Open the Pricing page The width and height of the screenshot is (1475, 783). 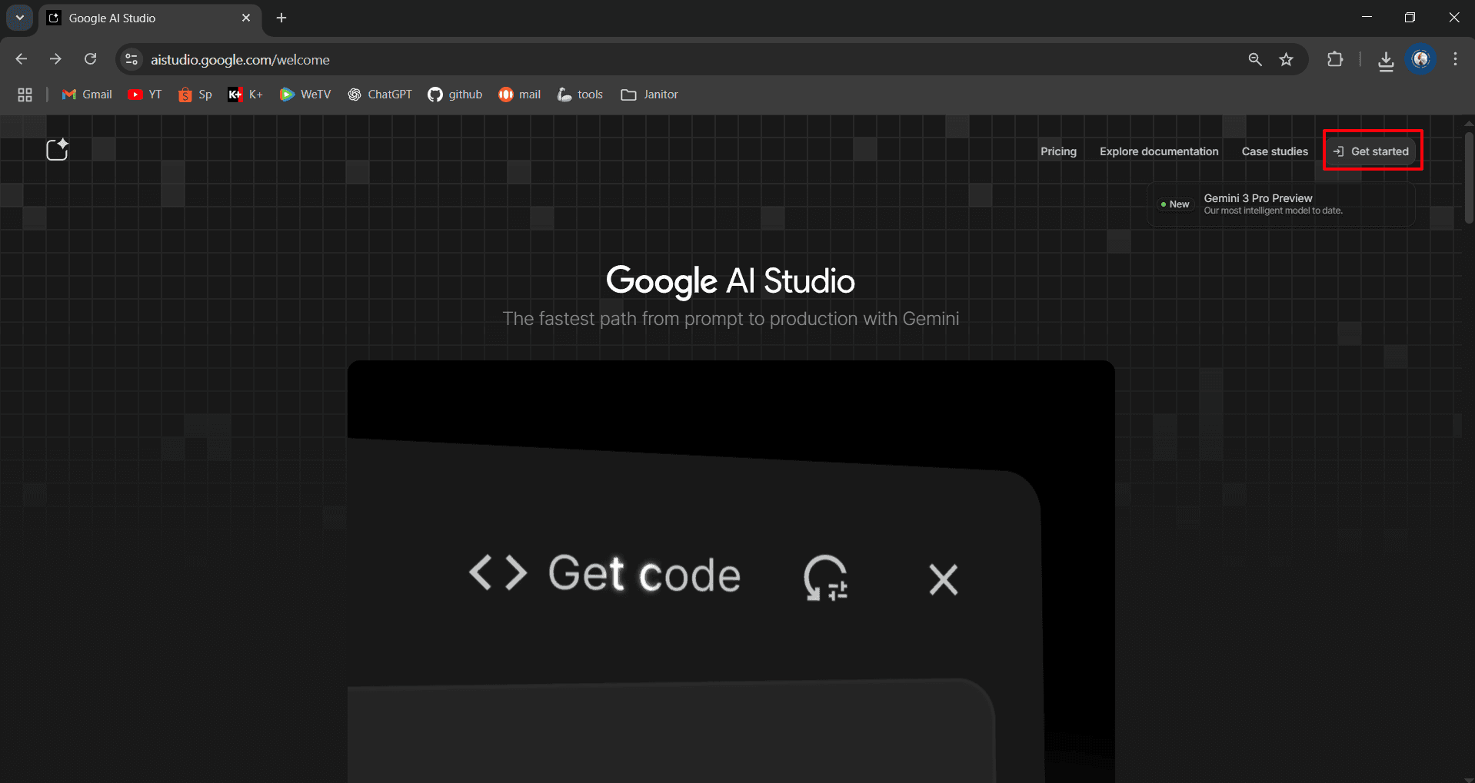point(1057,151)
